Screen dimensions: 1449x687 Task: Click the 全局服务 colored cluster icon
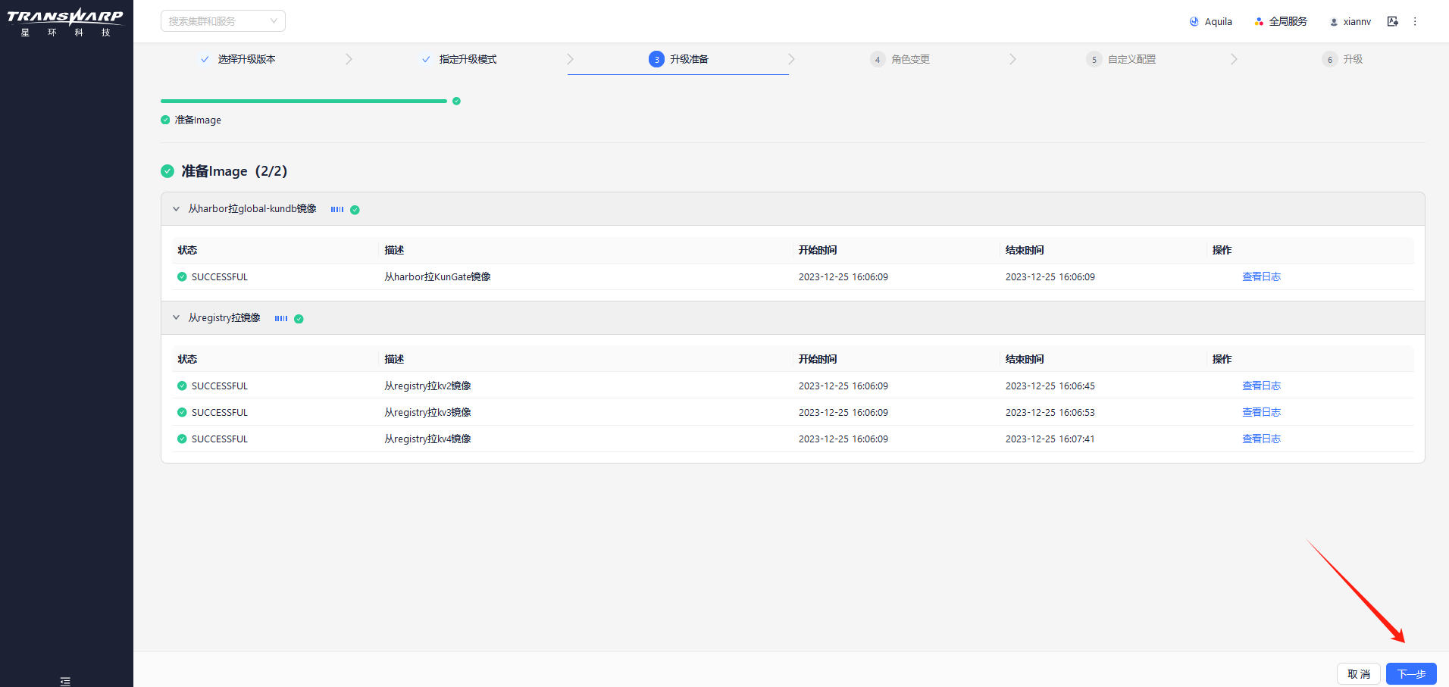pyautogui.click(x=1257, y=21)
